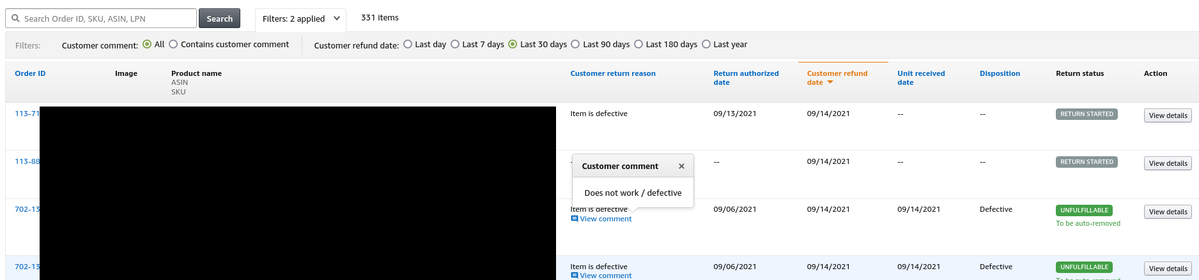The image size is (1199, 280).
Task: Expand the Filters: 2 applied dropdown
Action: (300, 19)
